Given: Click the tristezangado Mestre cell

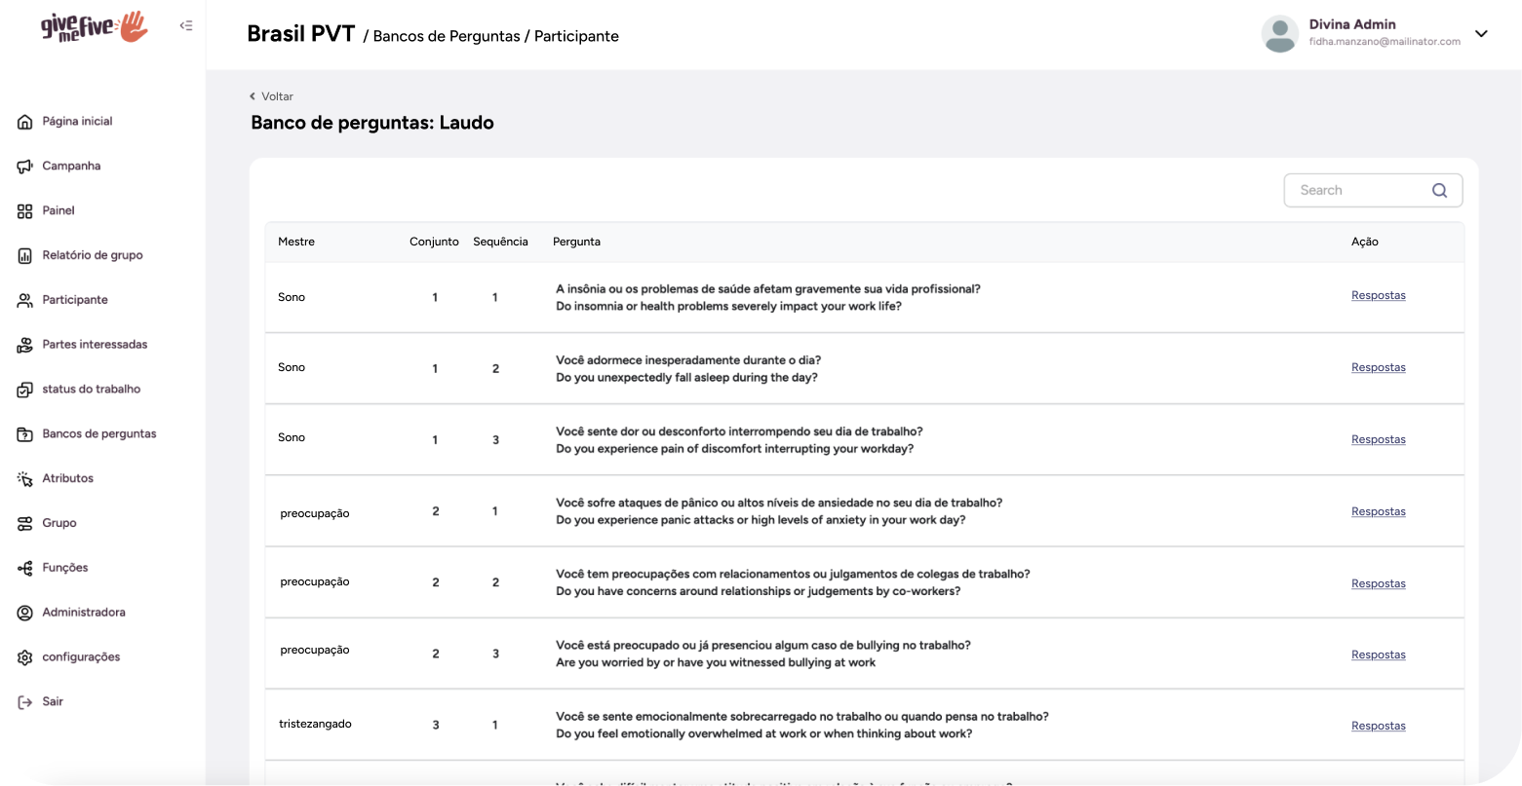Looking at the screenshot, I should coord(315,724).
